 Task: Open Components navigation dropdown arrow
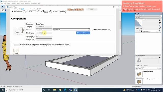pyautogui.click(x=142, y=68)
